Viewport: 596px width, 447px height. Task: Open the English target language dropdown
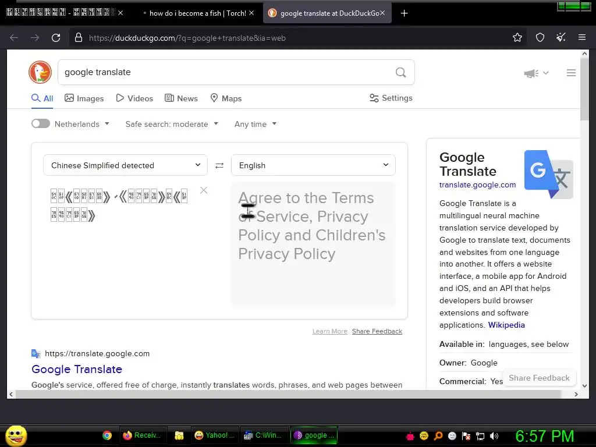[313, 165]
